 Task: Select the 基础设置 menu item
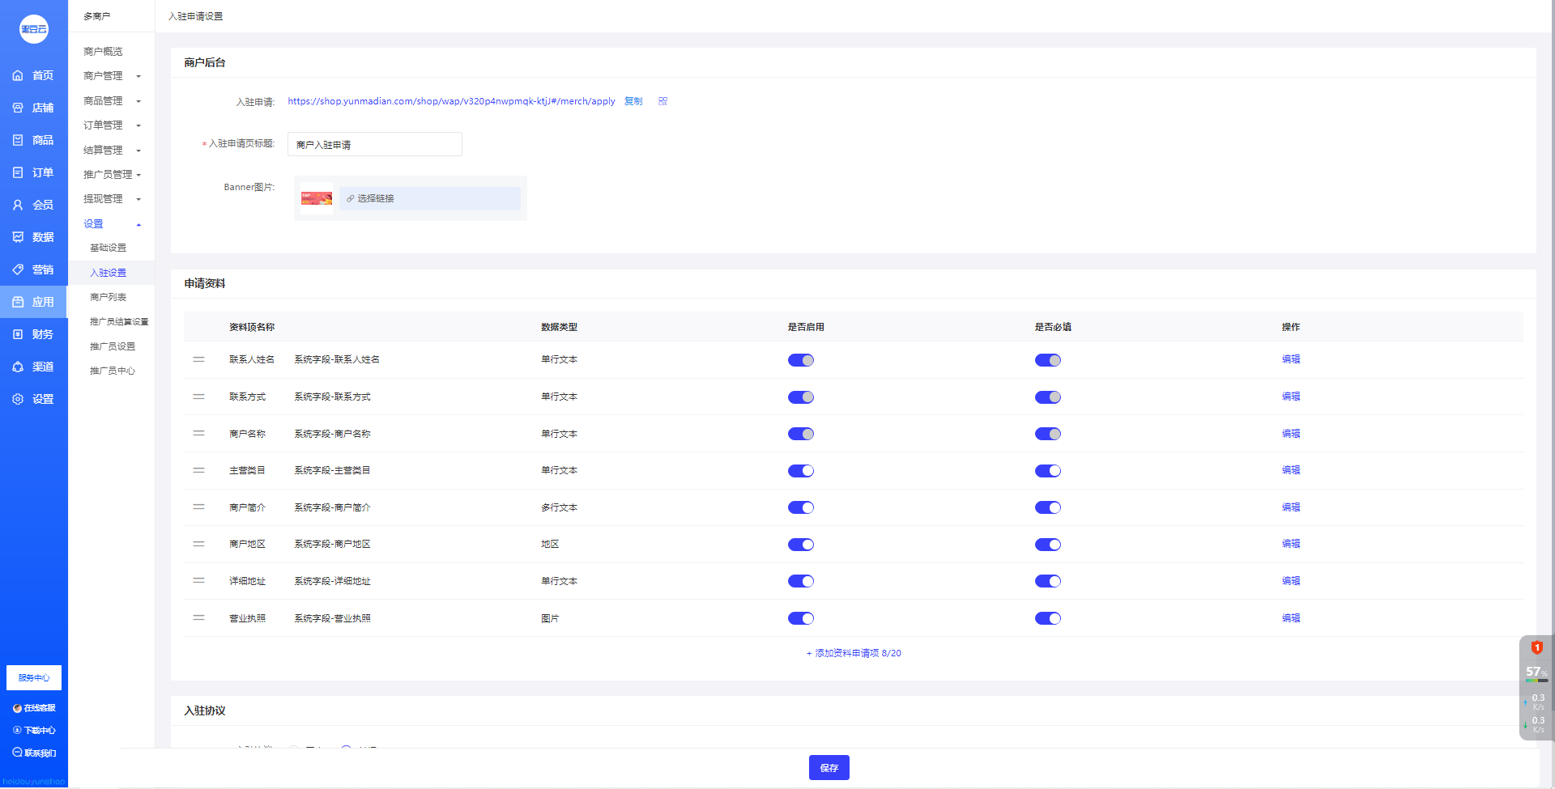coord(108,248)
